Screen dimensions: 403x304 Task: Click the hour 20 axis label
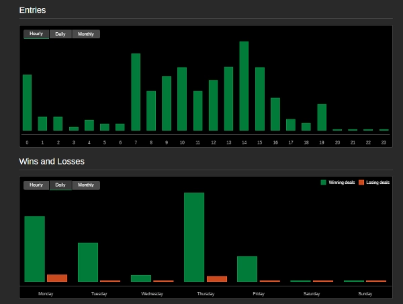[337, 142]
